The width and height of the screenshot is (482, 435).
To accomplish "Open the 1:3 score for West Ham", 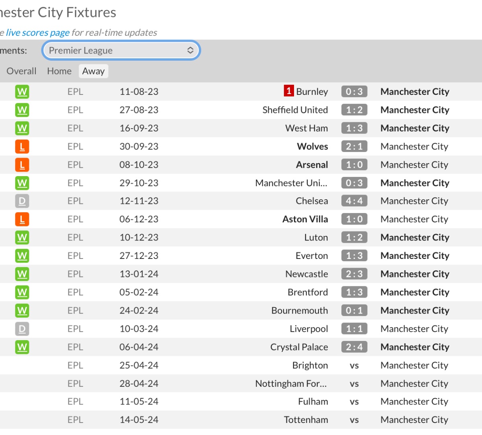I will click(x=354, y=128).
